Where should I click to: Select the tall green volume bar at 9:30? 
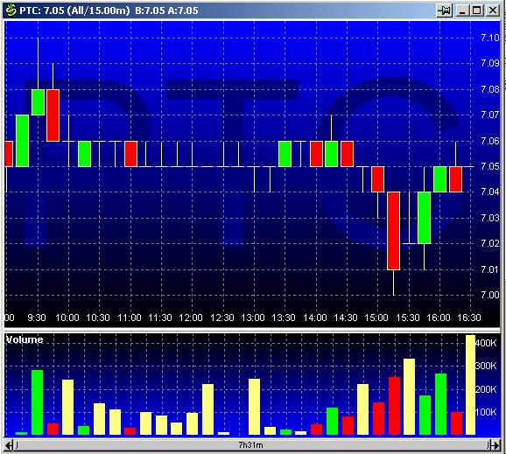click(x=37, y=402)
